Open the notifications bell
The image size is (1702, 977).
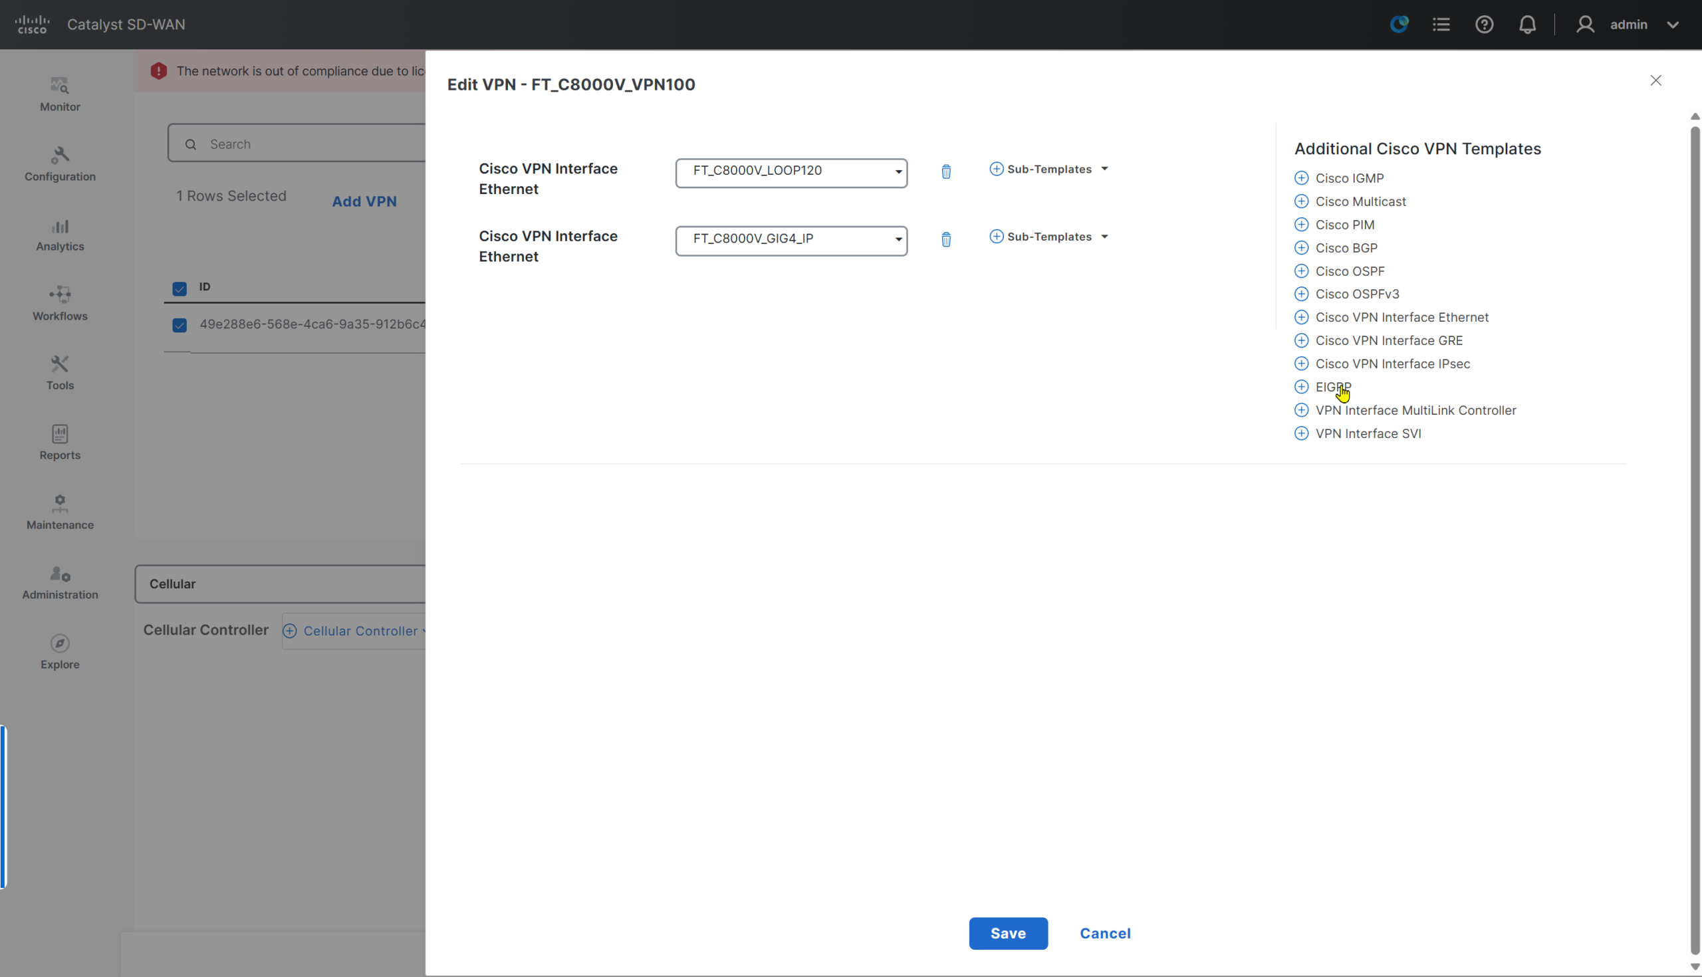pos(1527,24)
